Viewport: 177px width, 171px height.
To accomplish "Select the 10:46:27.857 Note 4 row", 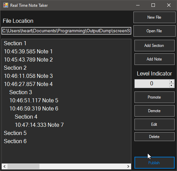I will [66, 84].
